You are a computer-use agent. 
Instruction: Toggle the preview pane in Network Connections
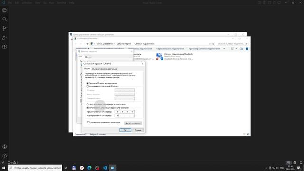click(241, 49)
